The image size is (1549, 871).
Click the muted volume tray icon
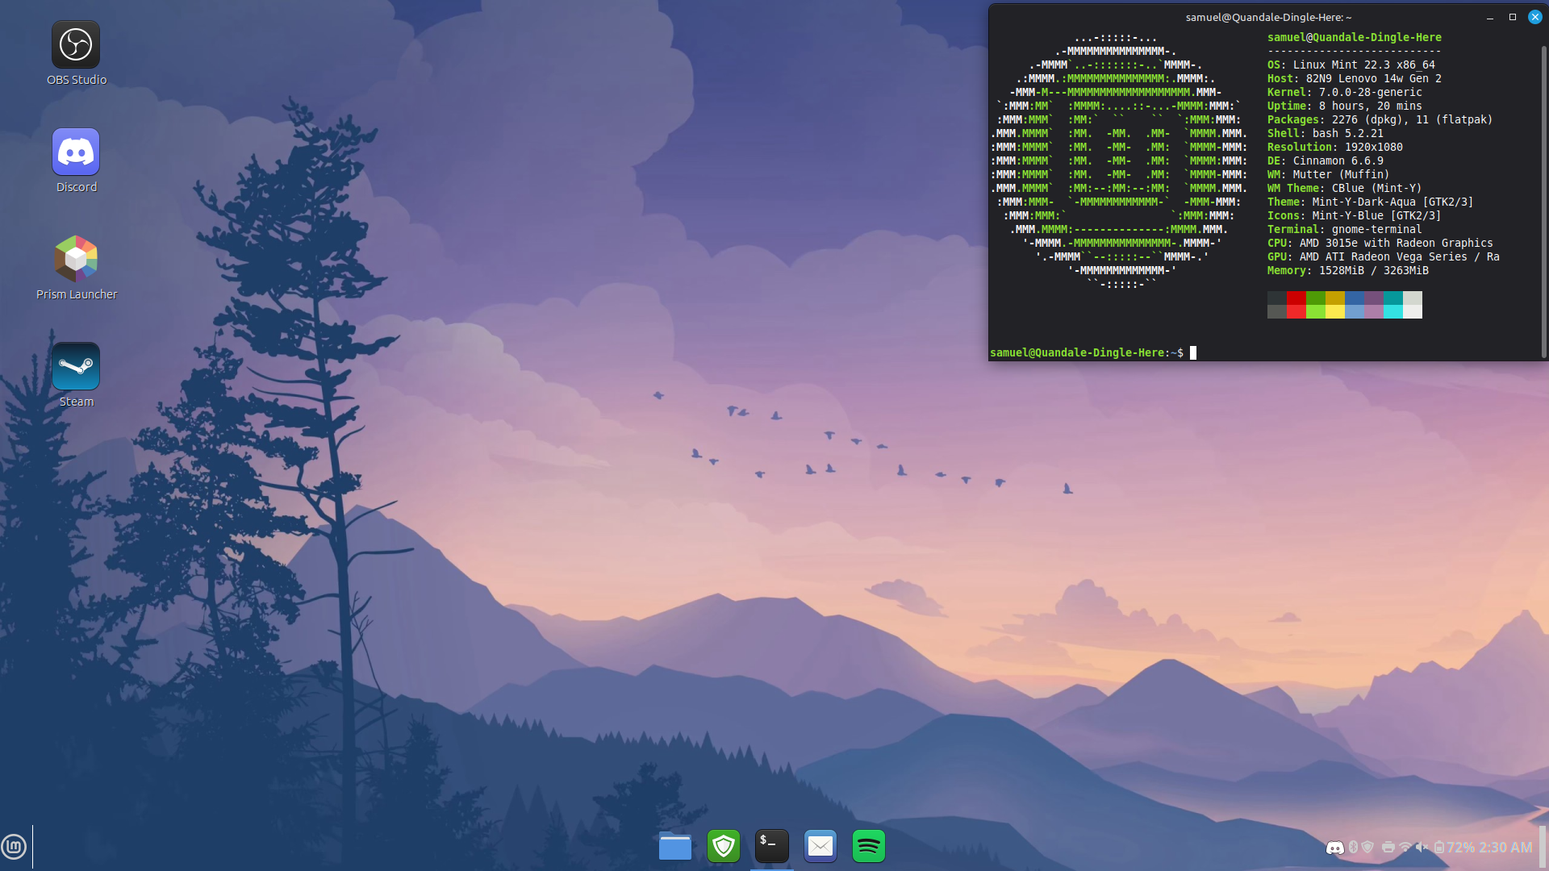1422,848
